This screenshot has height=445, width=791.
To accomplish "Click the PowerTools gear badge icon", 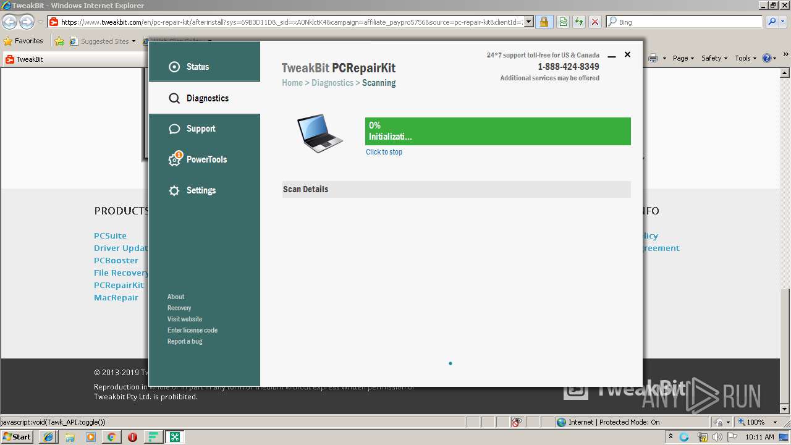I will coord(175,159).
